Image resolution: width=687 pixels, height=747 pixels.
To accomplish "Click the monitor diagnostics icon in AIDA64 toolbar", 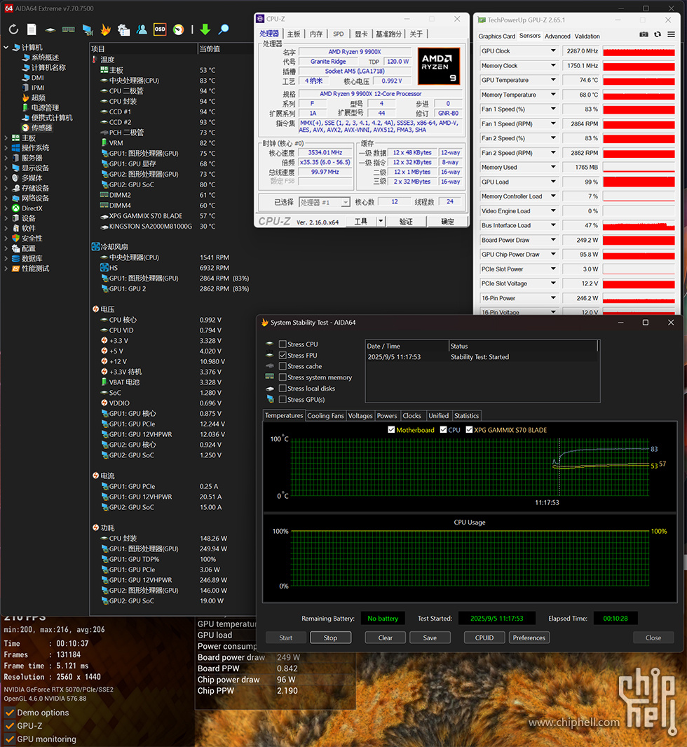I will (x=87, y=29).
